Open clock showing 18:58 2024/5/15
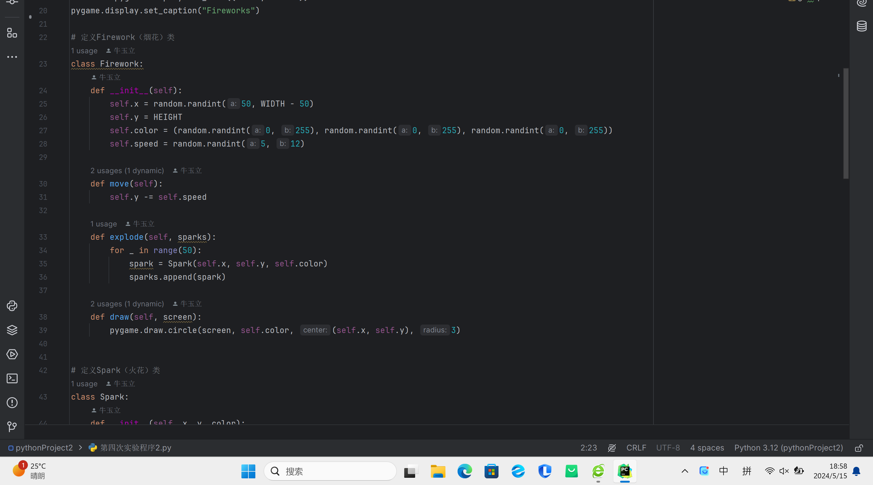Viewport: 873px width, 485px height. pyautogui.click(x=830, y=471)
